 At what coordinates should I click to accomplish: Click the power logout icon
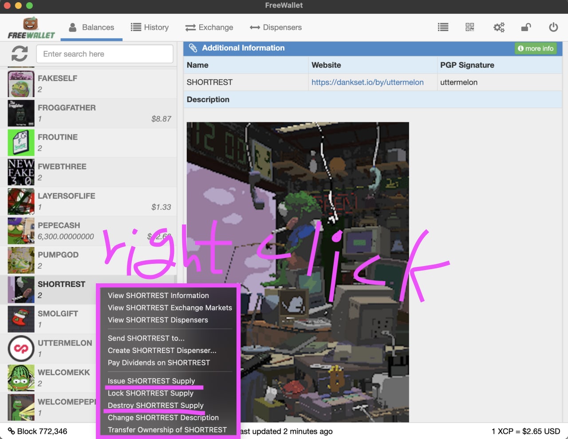[553, 27]
